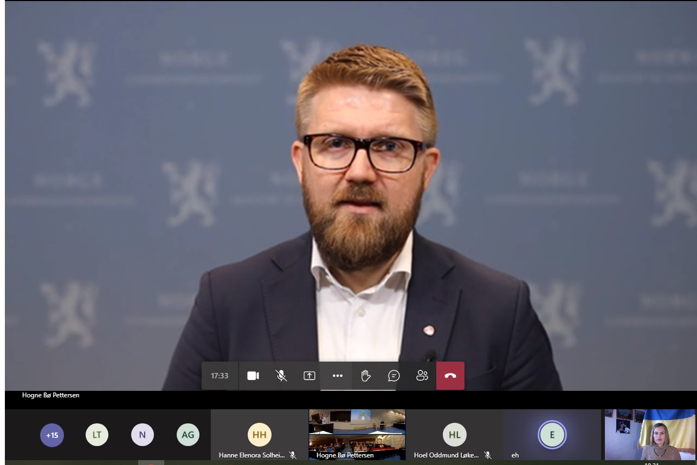Click muted mic icon beside Hoel Oddmund
Image resolution: width=697 pixels, height=465 pixels.
(x=487, y=455)
